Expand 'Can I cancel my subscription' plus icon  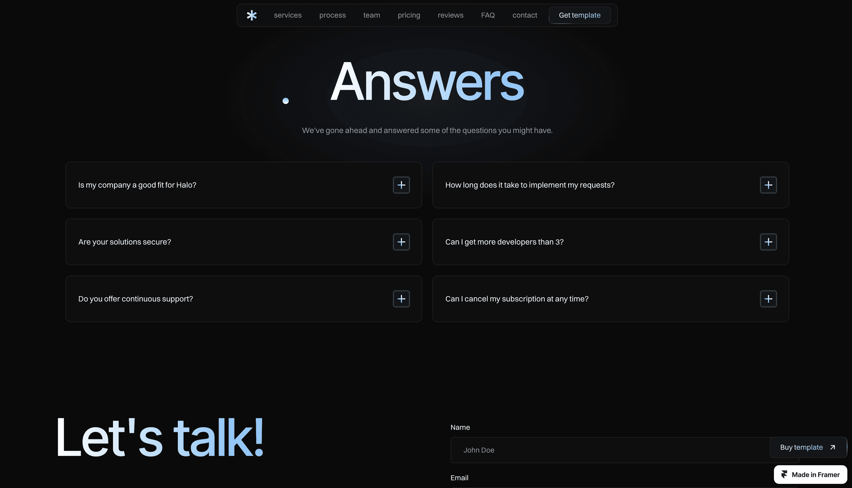tap(768, 299)
